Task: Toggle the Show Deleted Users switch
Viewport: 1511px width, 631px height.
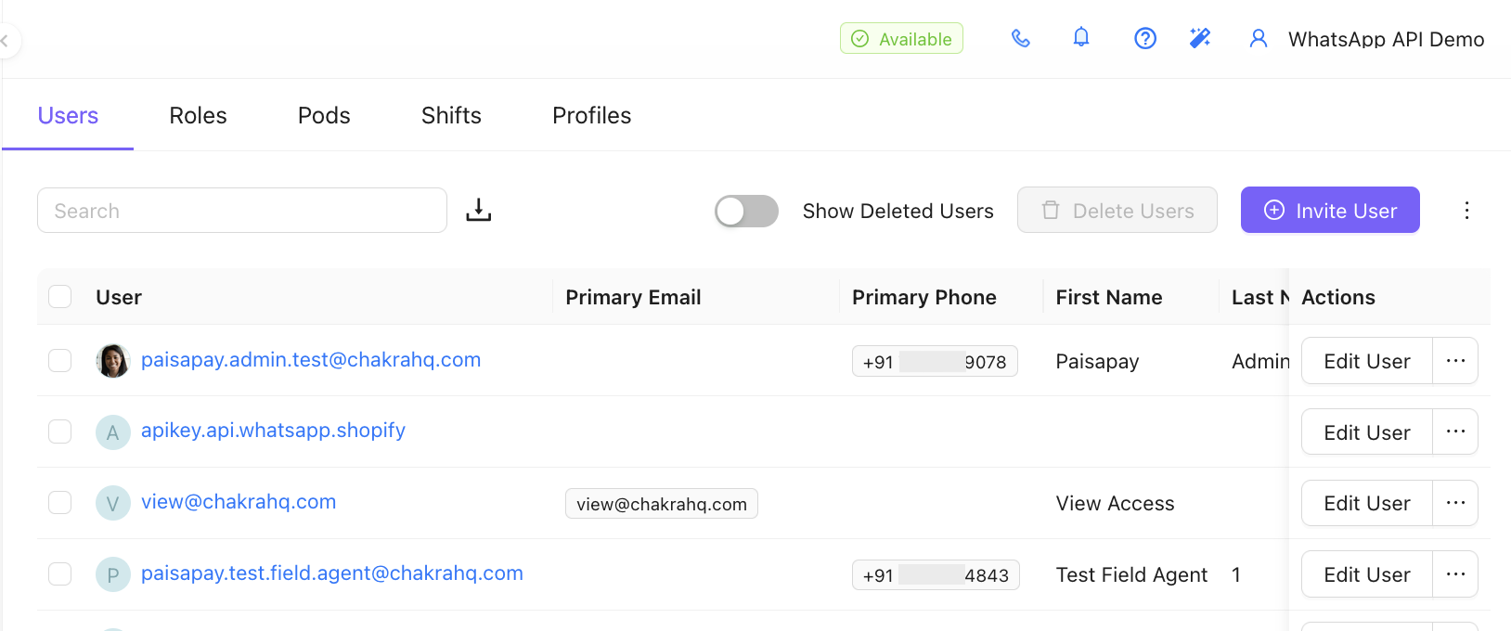Action: [746, 211]
